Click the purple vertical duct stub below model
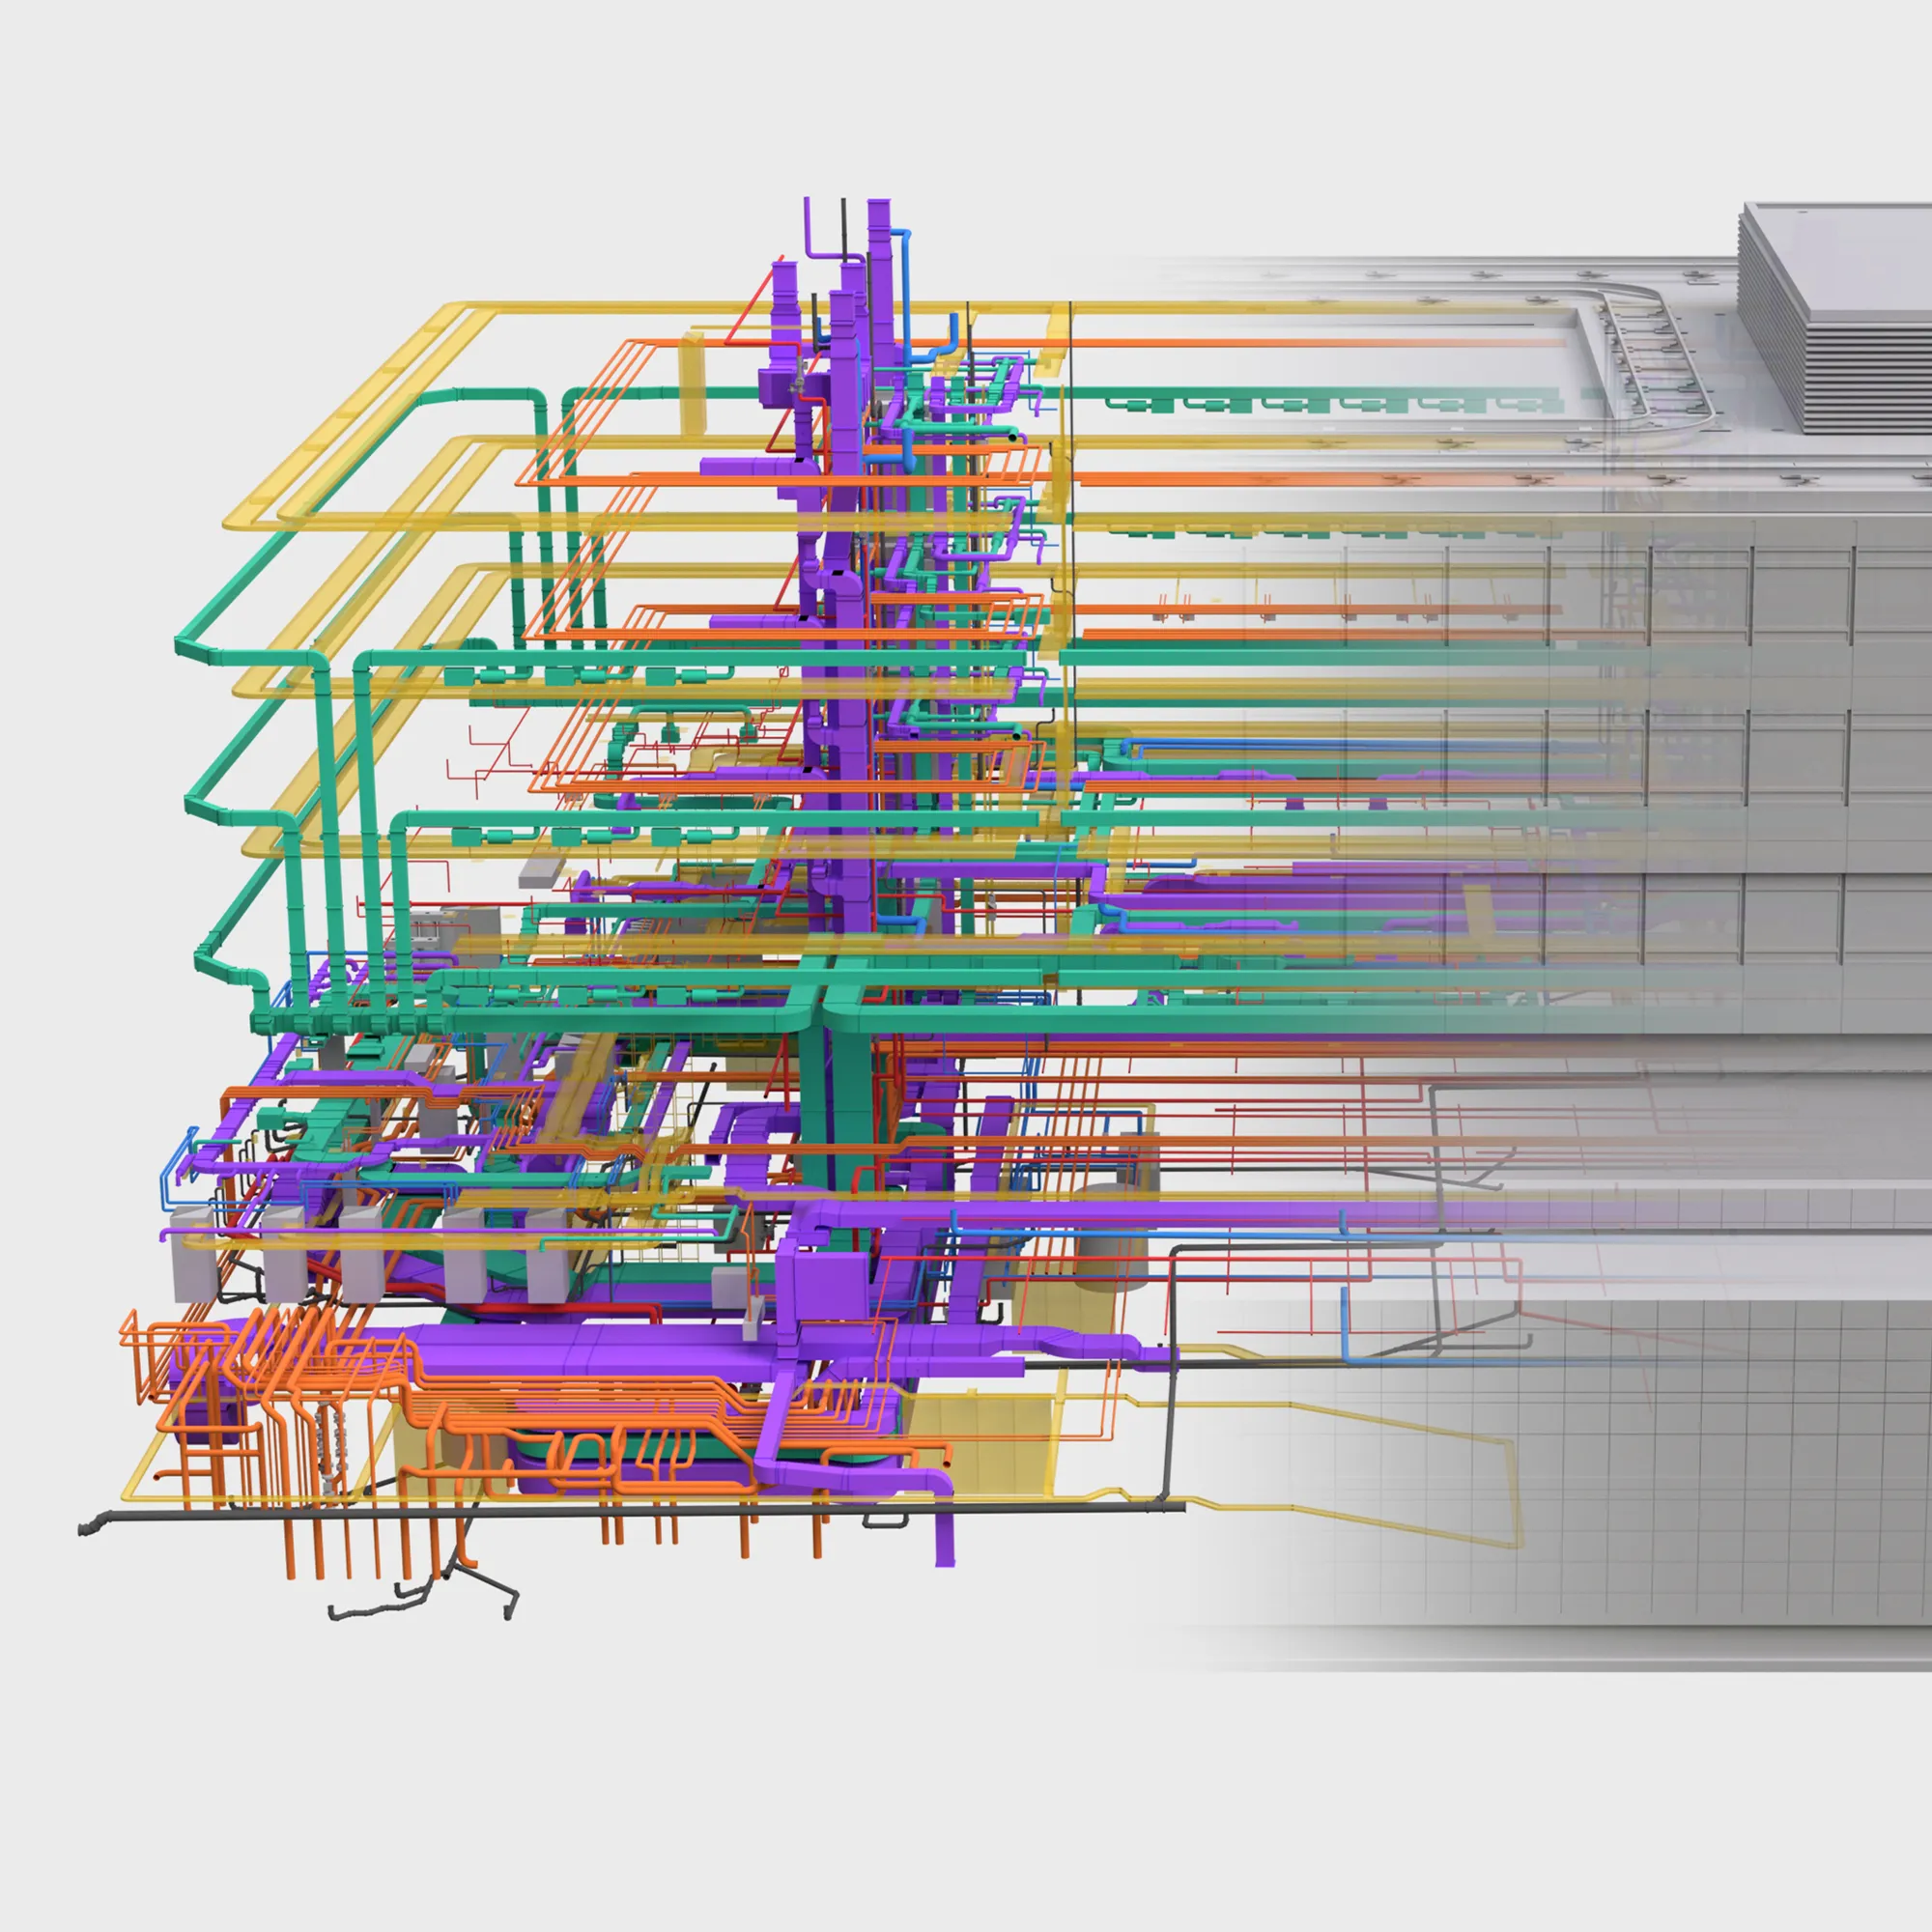Screen dimensions: 1932x1932 pos(945,1540)
